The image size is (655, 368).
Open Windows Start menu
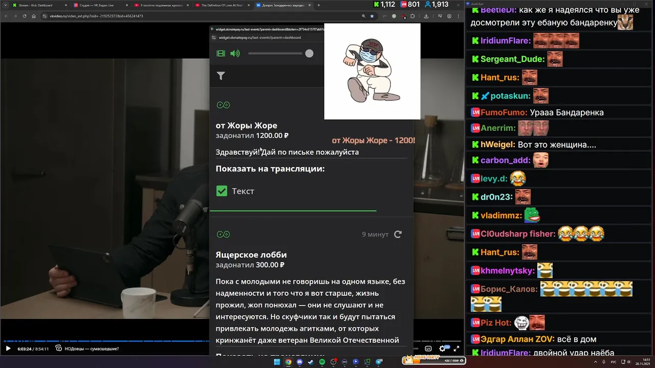click(x=277, y=362)
